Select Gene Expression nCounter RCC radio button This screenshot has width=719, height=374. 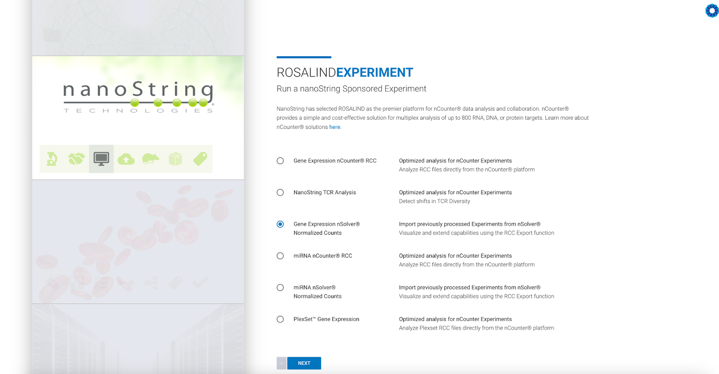pos(280,161)
